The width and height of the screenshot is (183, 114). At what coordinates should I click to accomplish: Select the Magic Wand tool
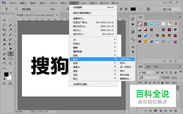point(10,25)
